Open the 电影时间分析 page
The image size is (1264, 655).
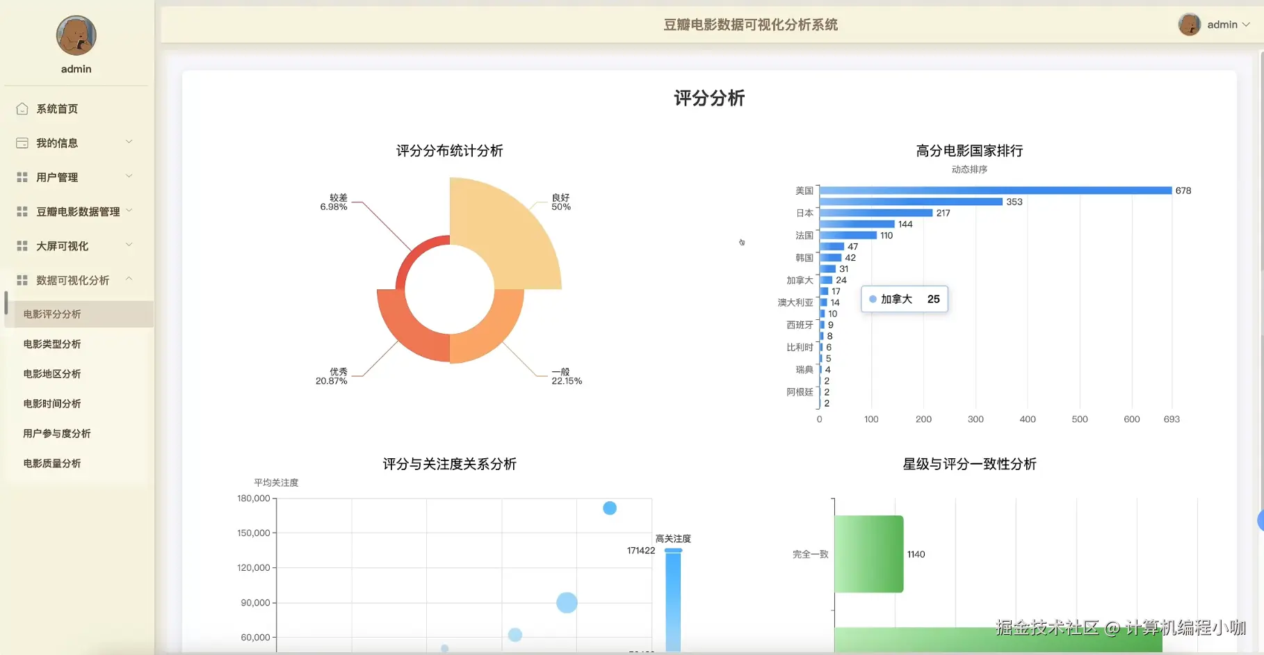pyautogui.click(x=53, y=403)
